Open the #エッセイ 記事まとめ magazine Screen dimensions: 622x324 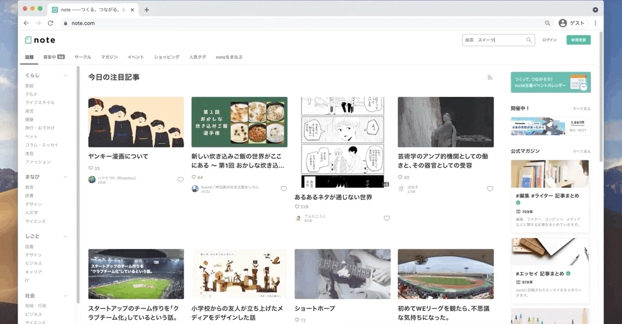pos(550,271)
